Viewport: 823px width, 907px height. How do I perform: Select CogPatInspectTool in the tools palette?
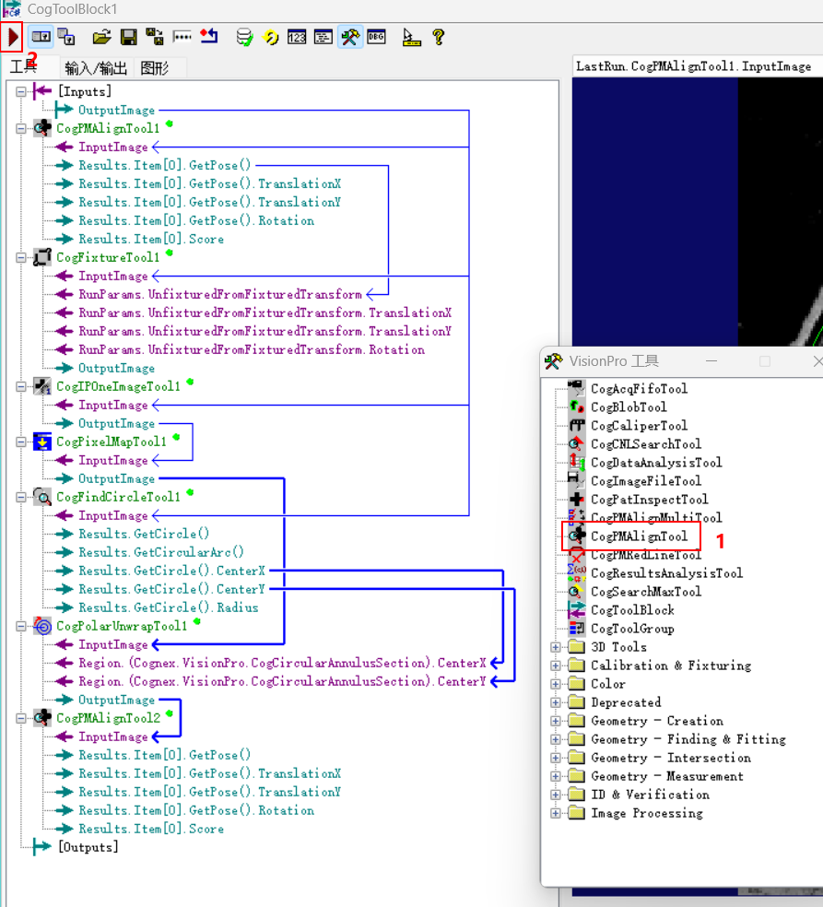649,500
